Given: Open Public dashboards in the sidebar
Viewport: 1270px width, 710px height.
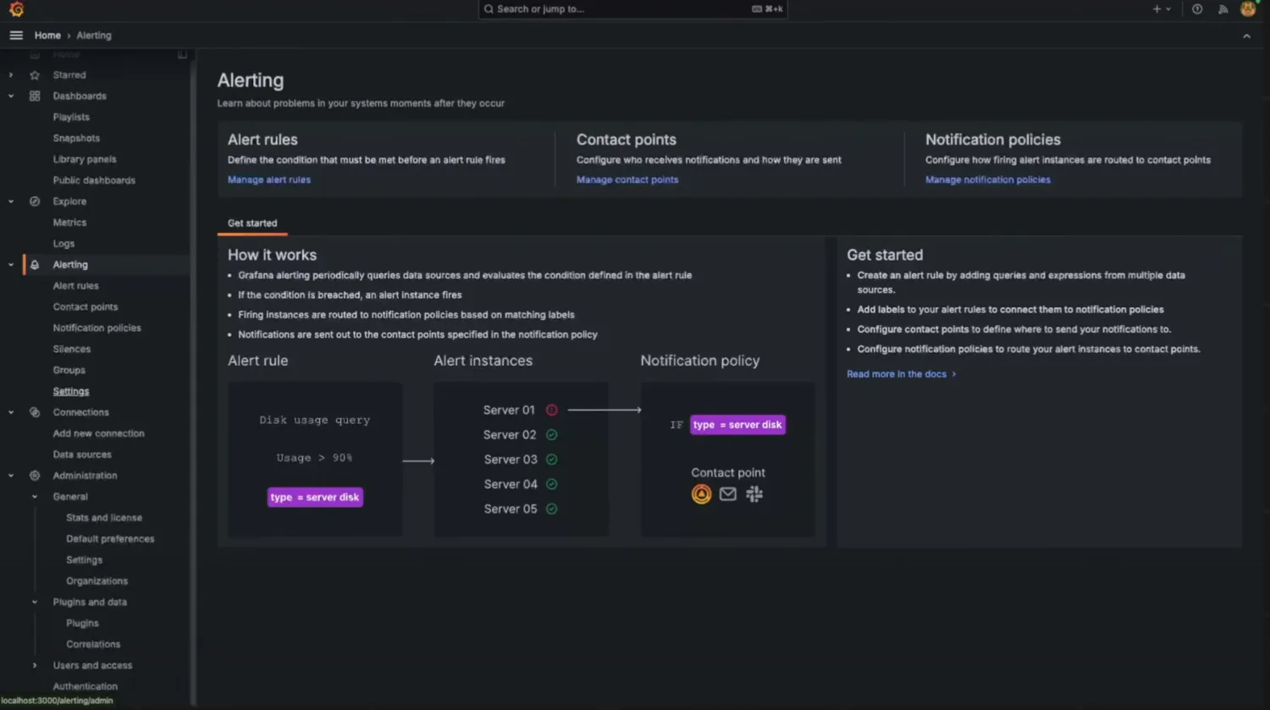Looking at the screenshot, I should click(94, 180).
